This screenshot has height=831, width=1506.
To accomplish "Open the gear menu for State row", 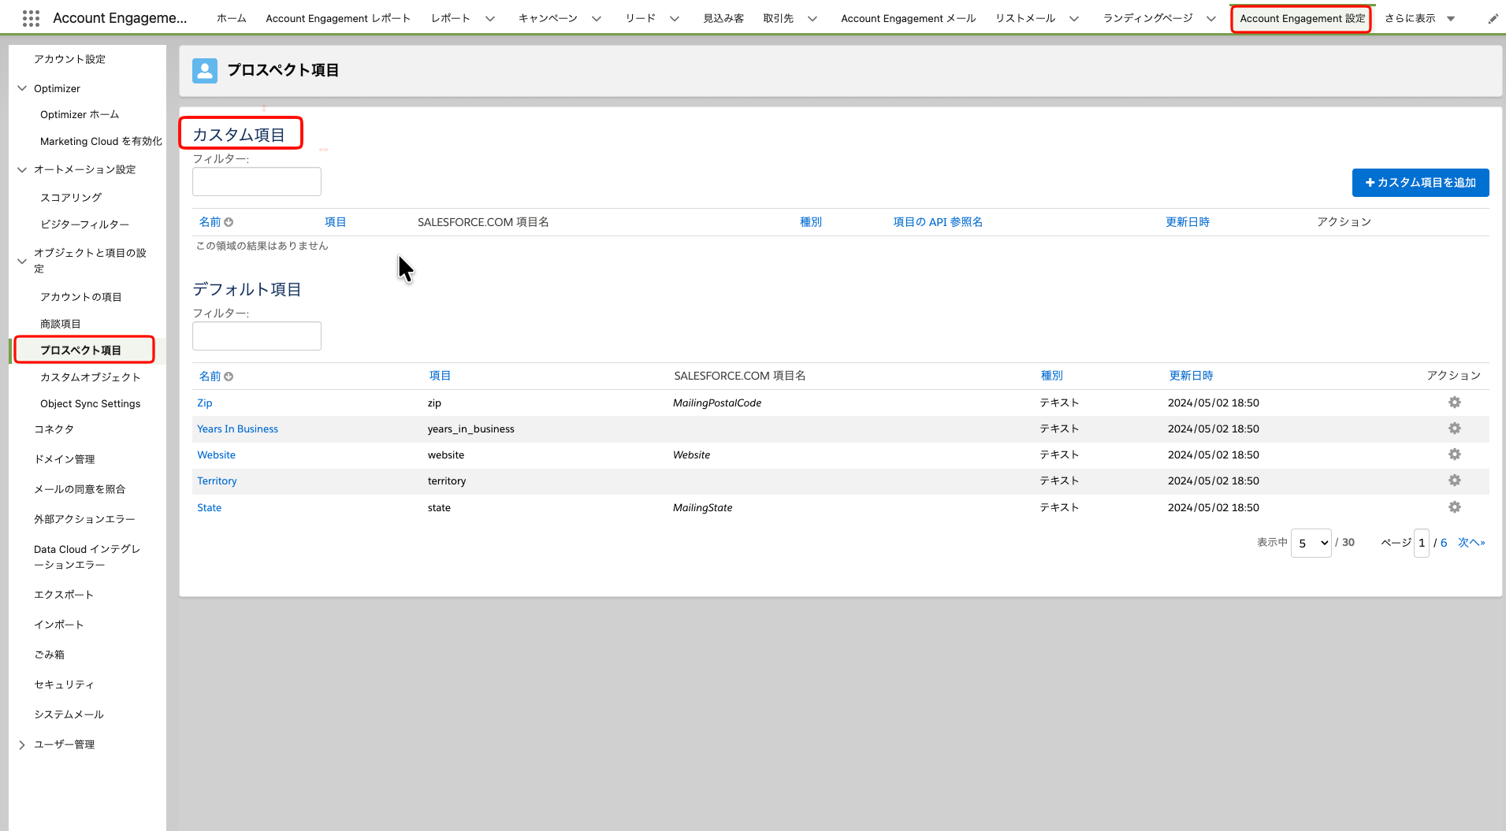I will click(1455, 507).
